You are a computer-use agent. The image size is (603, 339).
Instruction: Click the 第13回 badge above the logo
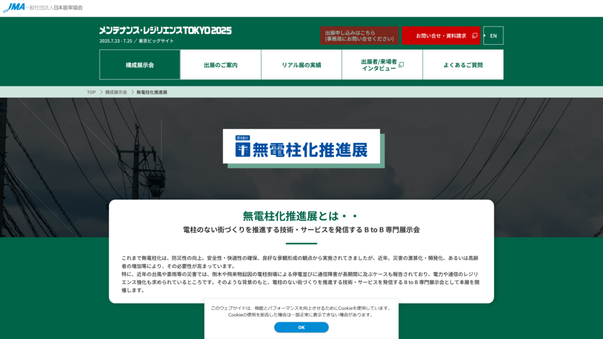(x=243, y=138)
